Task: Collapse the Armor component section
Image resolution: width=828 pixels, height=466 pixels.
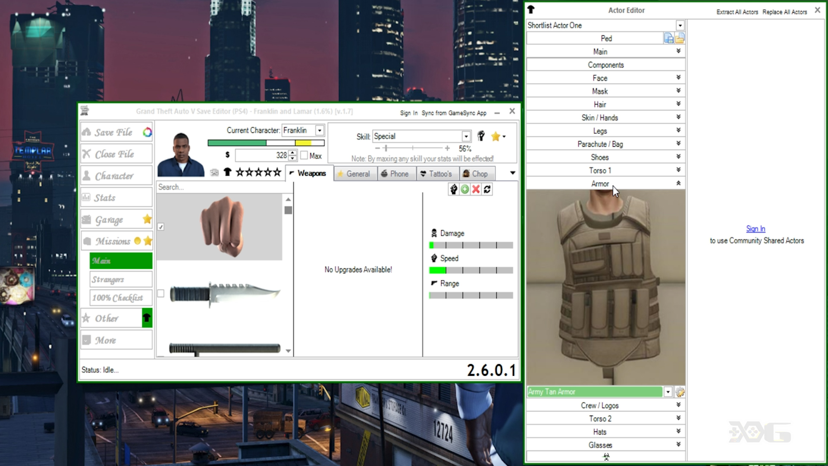Action: point(606,184)
